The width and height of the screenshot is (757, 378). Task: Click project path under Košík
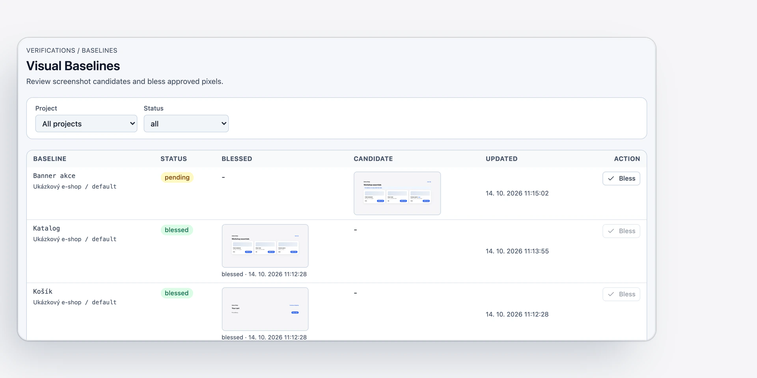75,302
